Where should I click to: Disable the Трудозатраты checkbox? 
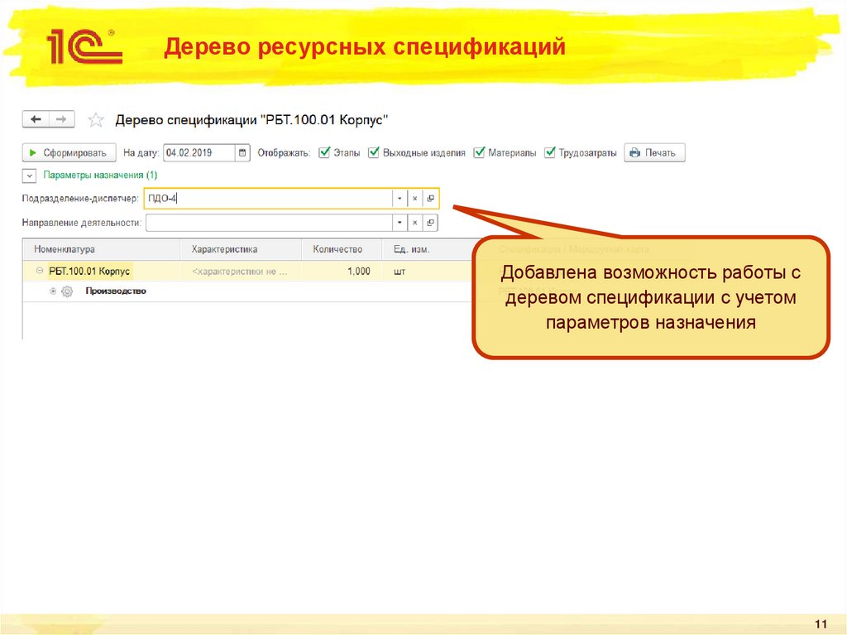551,152
